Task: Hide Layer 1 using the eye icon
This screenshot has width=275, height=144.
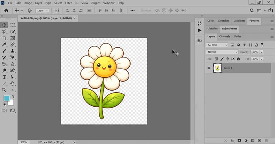Action: [x=209, y=68]
